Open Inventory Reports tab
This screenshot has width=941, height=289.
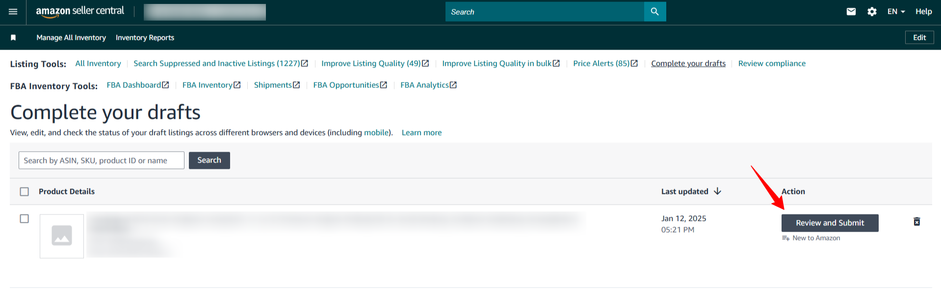[x=145, y=38]
